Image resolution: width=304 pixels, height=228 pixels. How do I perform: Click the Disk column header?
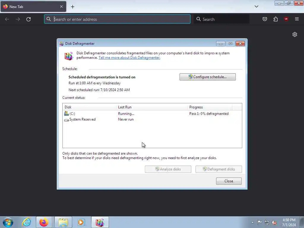tap(89, 107)
